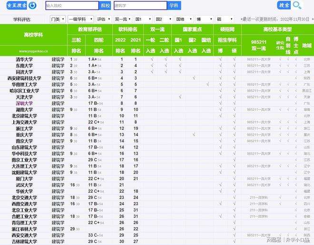Image resolution: width=314 pixels, height=245 pixels.
Task: Open the 评估 dropdown
Action: tap(103, 19)
